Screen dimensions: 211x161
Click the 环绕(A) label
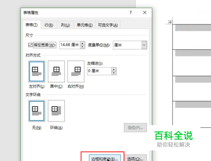click(x=56, y=128)
